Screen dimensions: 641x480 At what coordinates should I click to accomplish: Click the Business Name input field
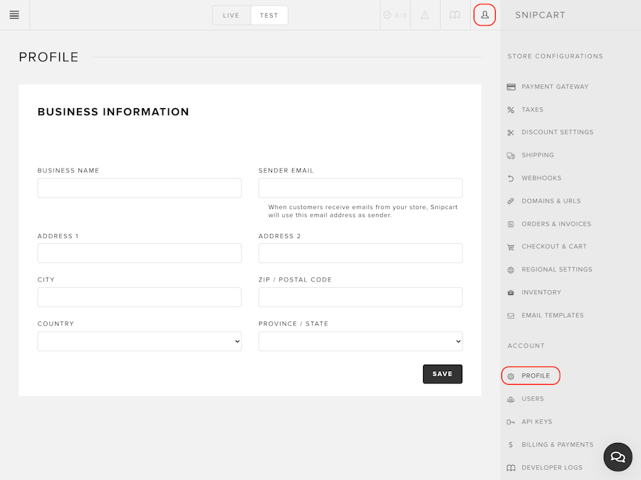(x=140, y=188)
